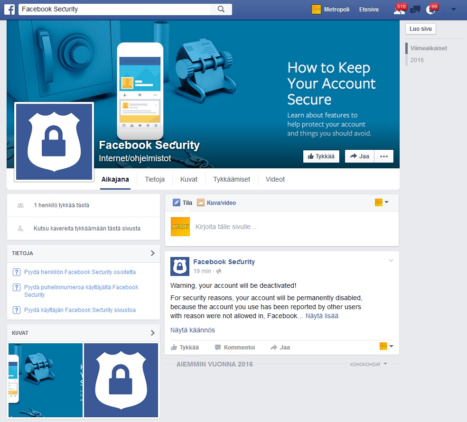Viewport: 467px width, 422px height.
Task: Click Pyydä puhelinnumeroa käyttäjältä Facebook Security
Action: point(81,291)
